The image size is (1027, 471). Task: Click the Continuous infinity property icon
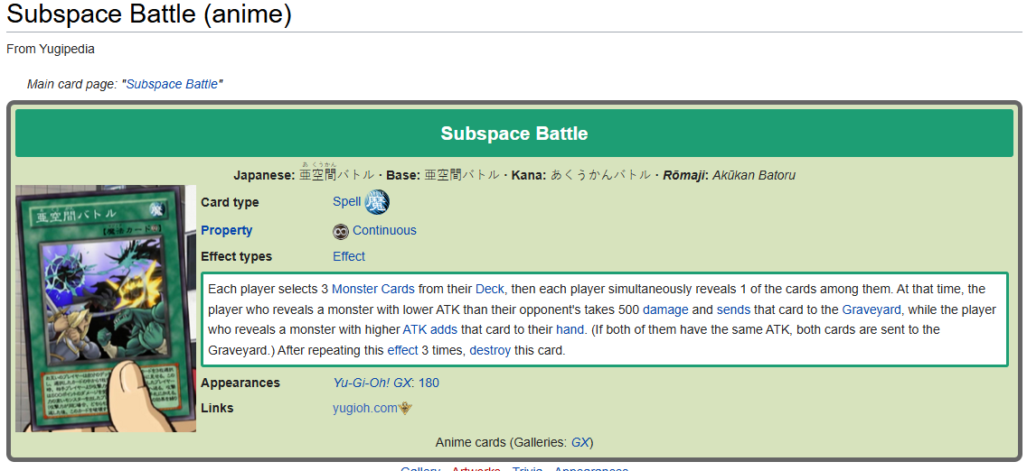point(341,231)
